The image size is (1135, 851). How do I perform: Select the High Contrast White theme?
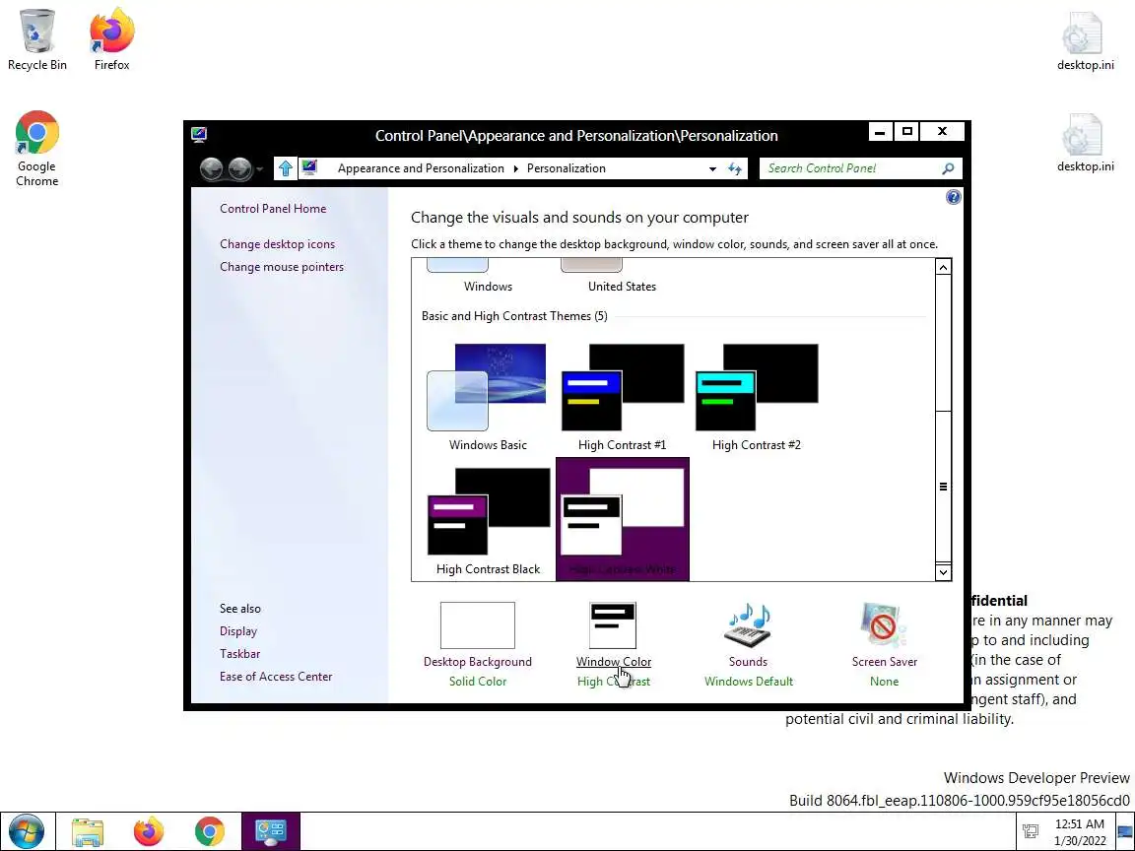click(x=623, y=520)
